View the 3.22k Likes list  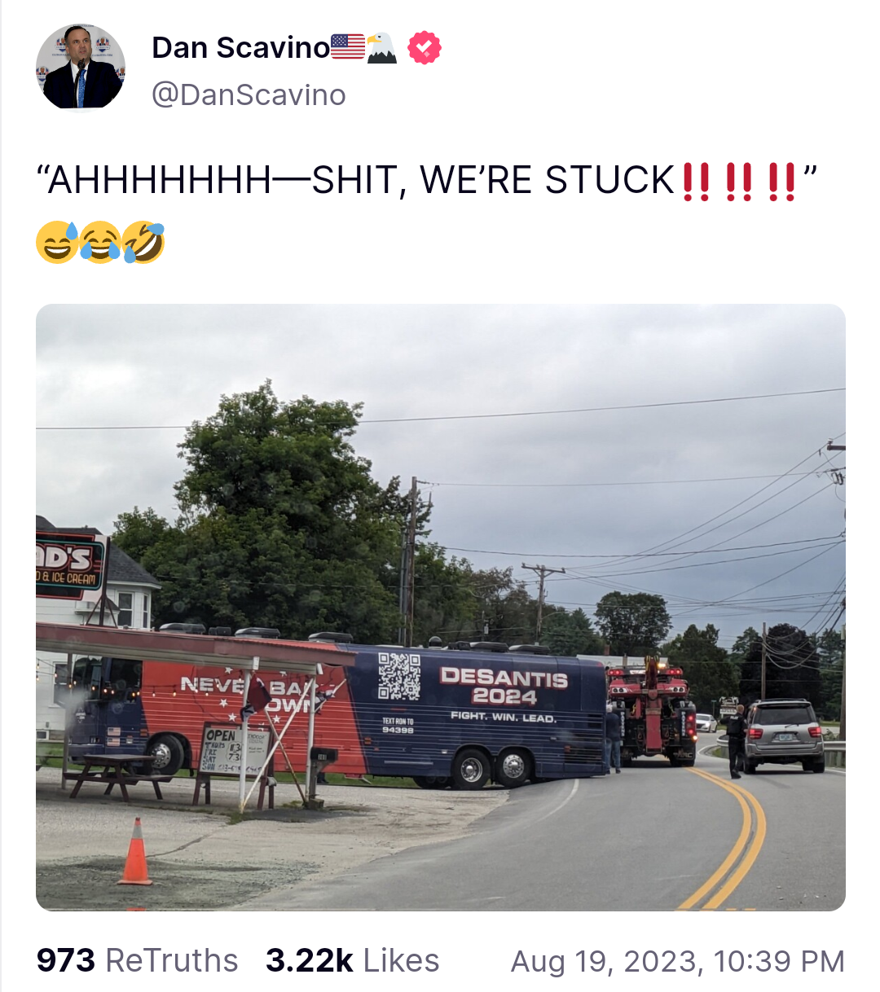click(x=352, y=960)
